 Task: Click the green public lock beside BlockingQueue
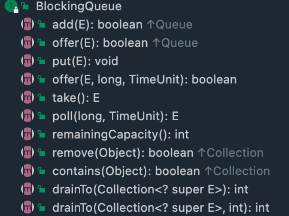pyautogui.click(x=25, y=6)
